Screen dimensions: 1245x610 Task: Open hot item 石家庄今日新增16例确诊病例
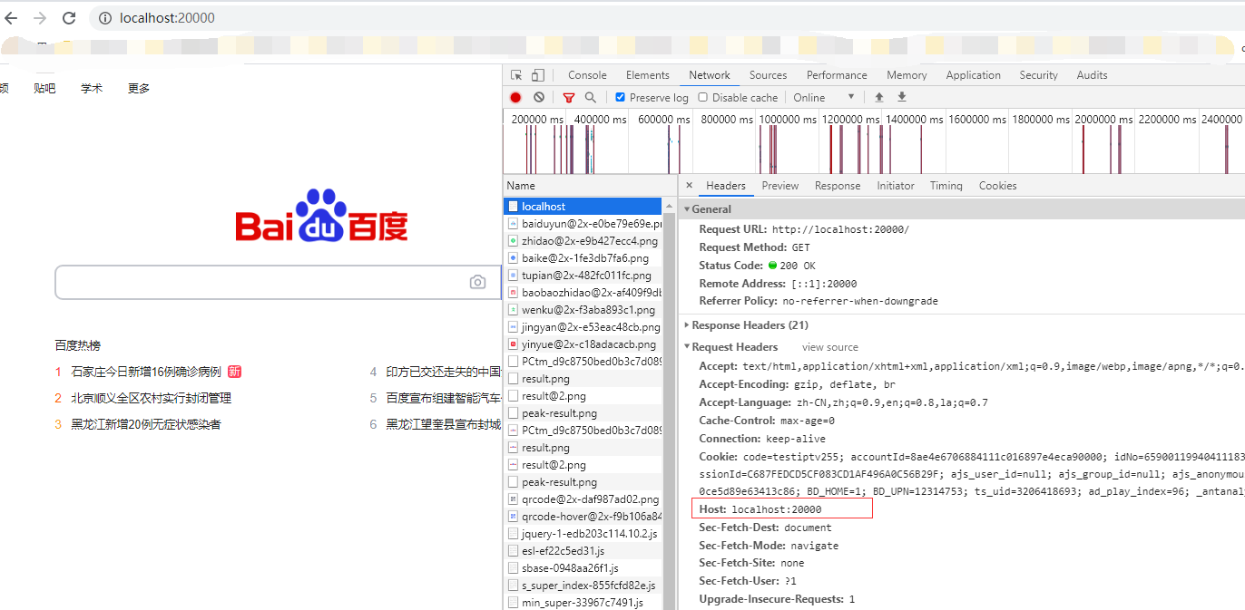tap(146, 372)
